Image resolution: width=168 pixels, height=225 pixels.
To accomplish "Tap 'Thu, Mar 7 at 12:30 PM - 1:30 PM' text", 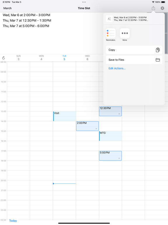I will coord(27,21).
